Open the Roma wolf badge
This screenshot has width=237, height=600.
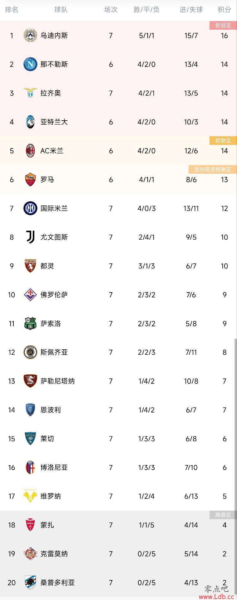(x=30, y=179)
